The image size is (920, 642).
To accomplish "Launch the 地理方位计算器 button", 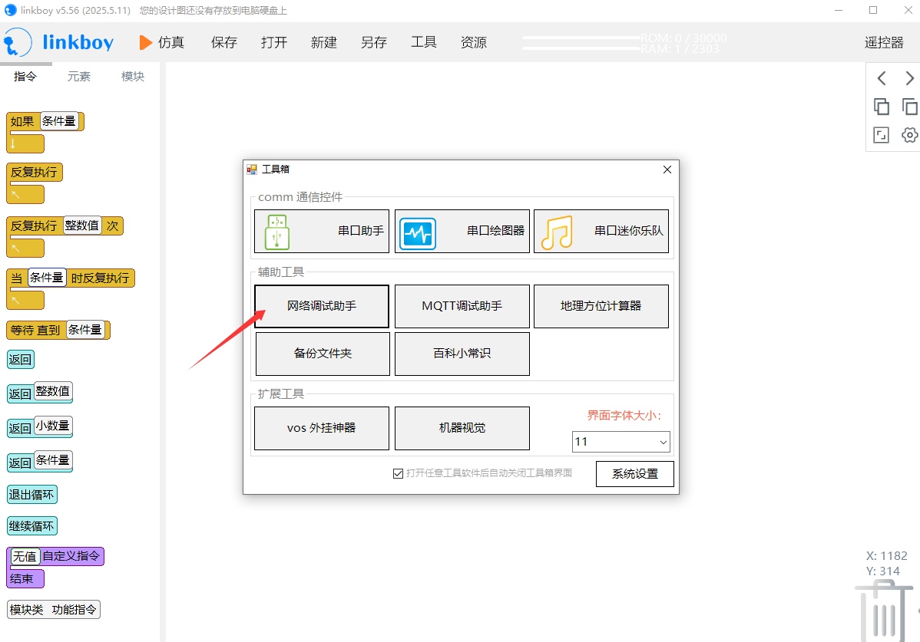I will (601, 306).
